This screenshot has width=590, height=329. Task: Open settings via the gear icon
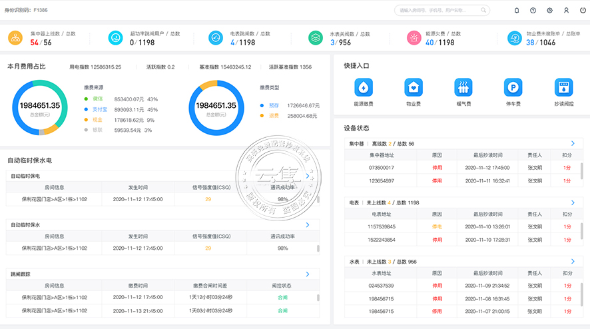[549, 11]
